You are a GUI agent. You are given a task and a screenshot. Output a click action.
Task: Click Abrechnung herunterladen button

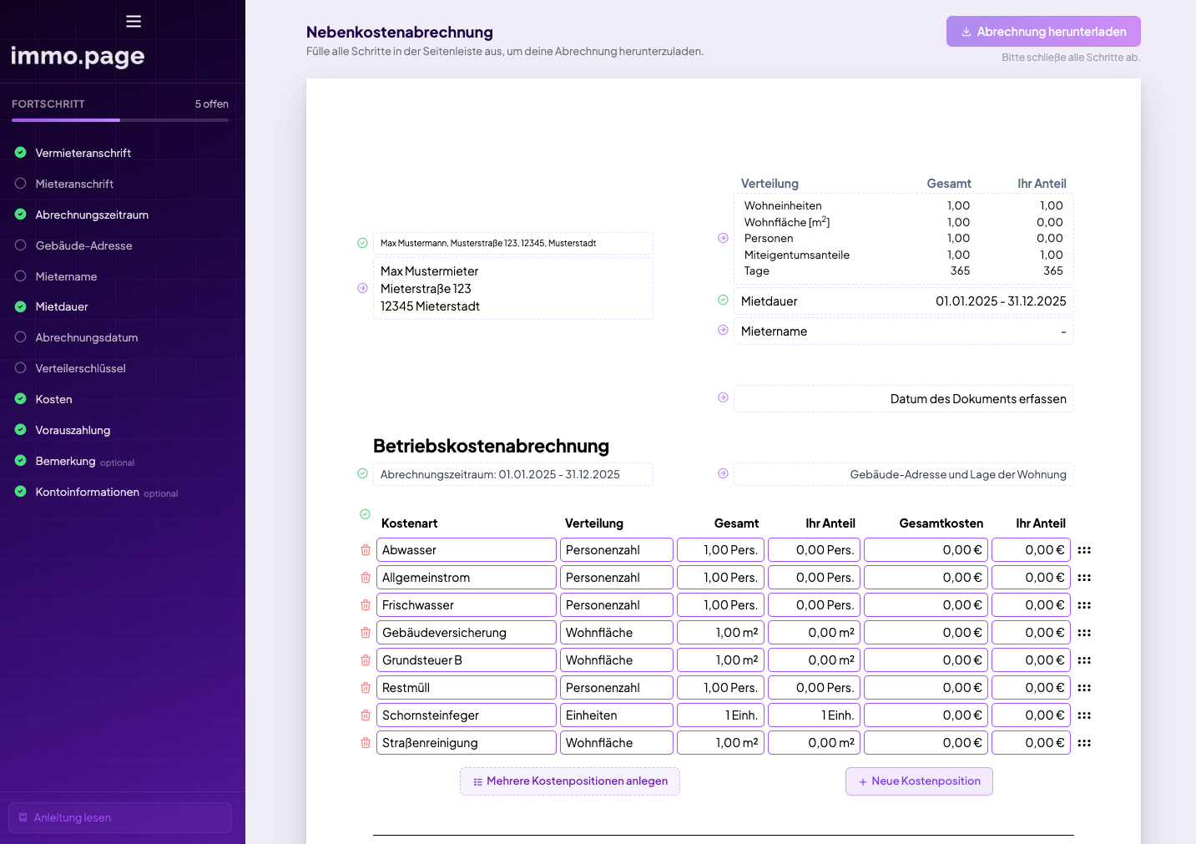coord(1043,31)
